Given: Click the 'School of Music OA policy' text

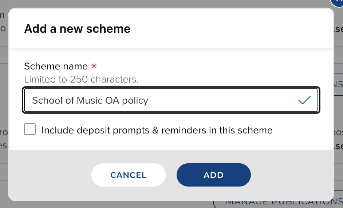Looking at the screenshot, I should [90, 100].
